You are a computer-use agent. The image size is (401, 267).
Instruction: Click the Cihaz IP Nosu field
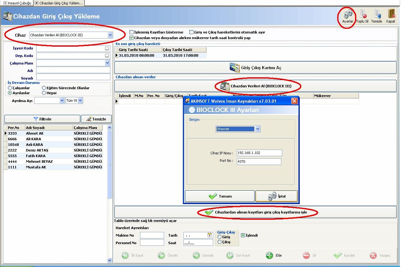click(x=259, y=153)
